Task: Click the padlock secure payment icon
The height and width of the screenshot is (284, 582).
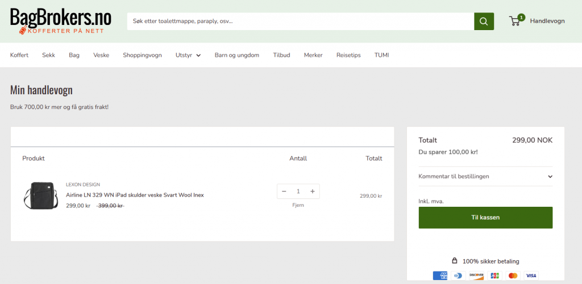Action: coord(455,261)
